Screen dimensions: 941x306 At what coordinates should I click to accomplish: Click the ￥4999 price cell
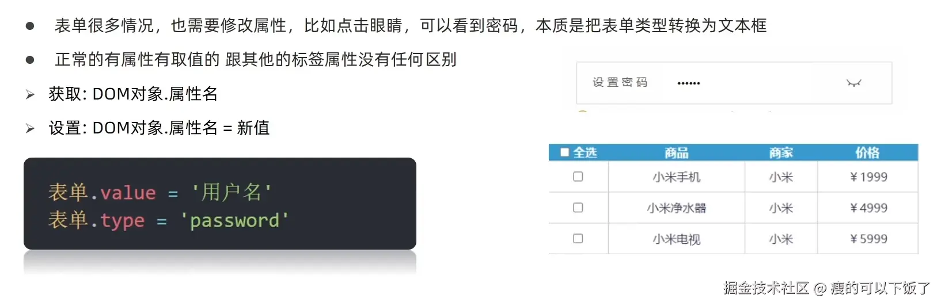tap(868, 208)
